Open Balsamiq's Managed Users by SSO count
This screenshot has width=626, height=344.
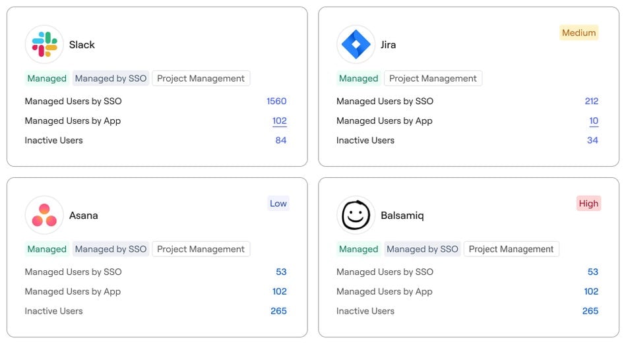[592, 272]
